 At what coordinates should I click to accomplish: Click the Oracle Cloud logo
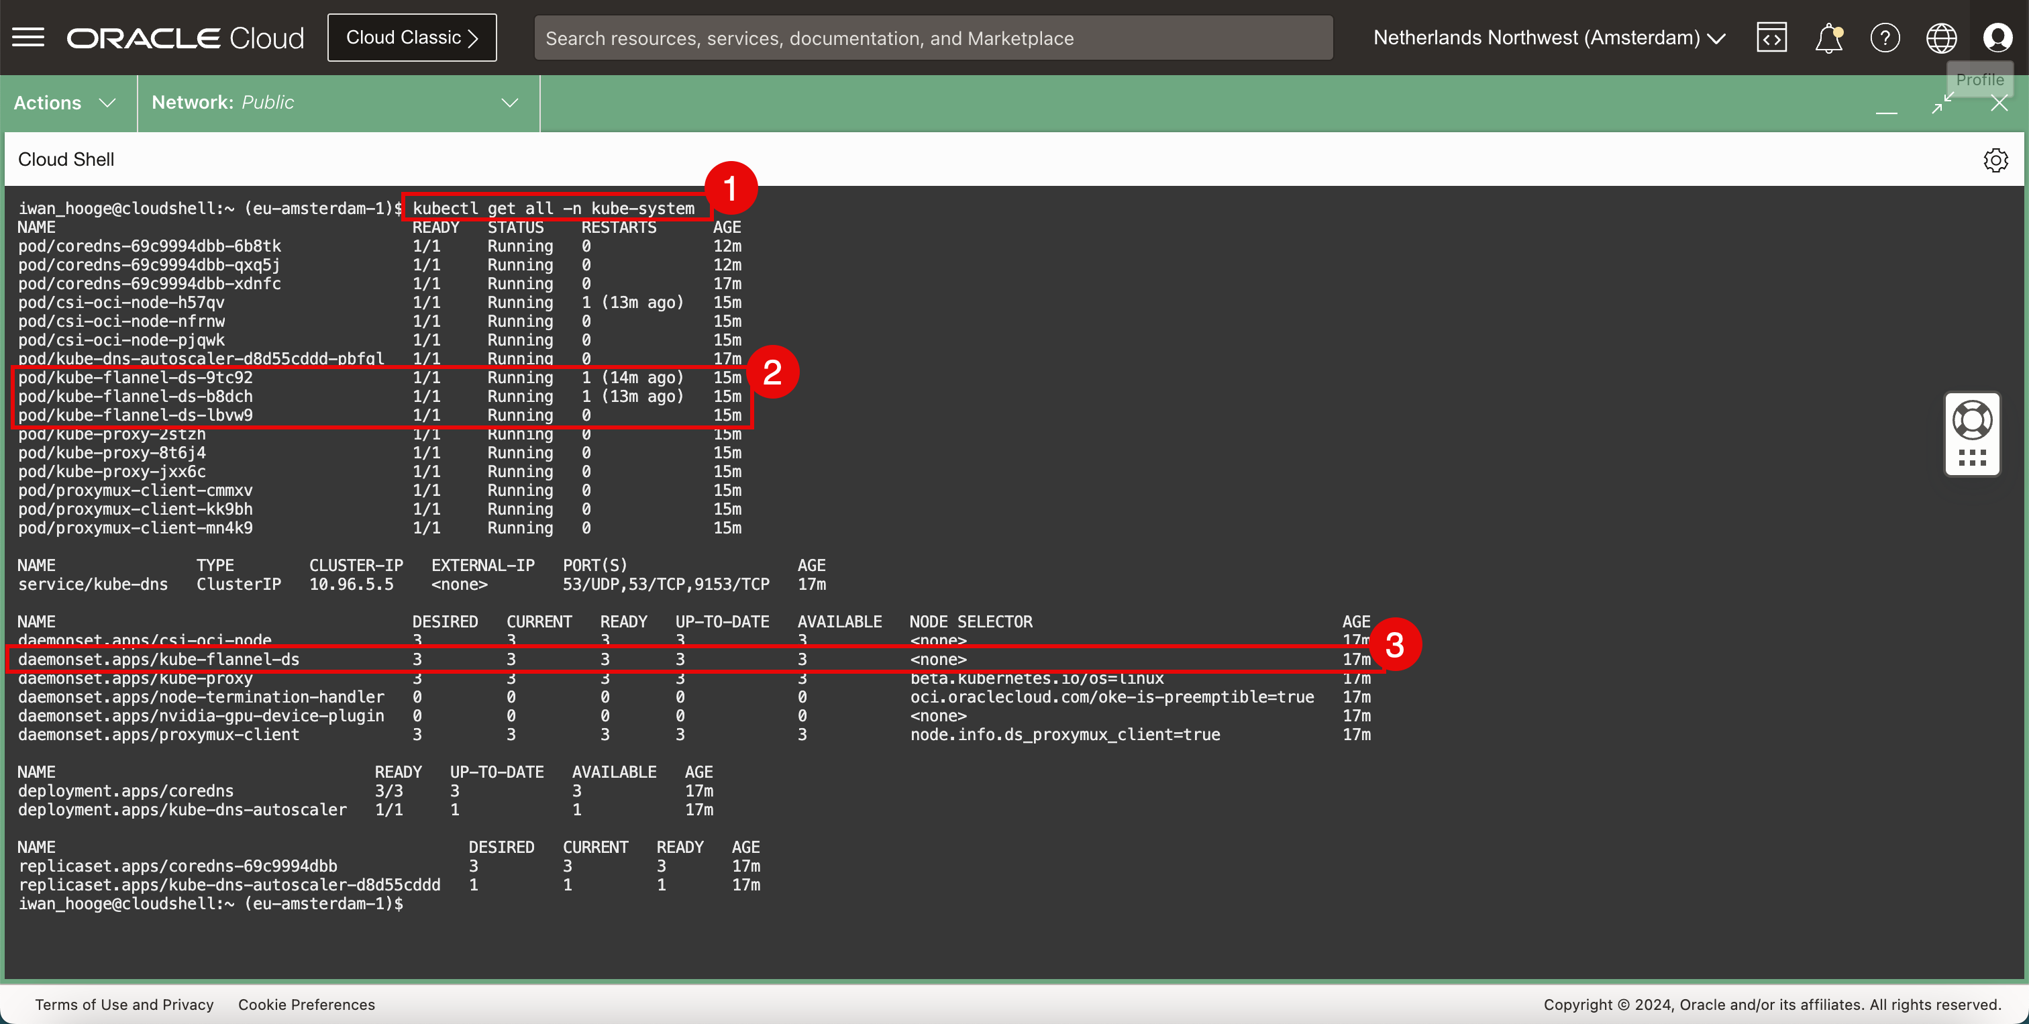point(185,38)
